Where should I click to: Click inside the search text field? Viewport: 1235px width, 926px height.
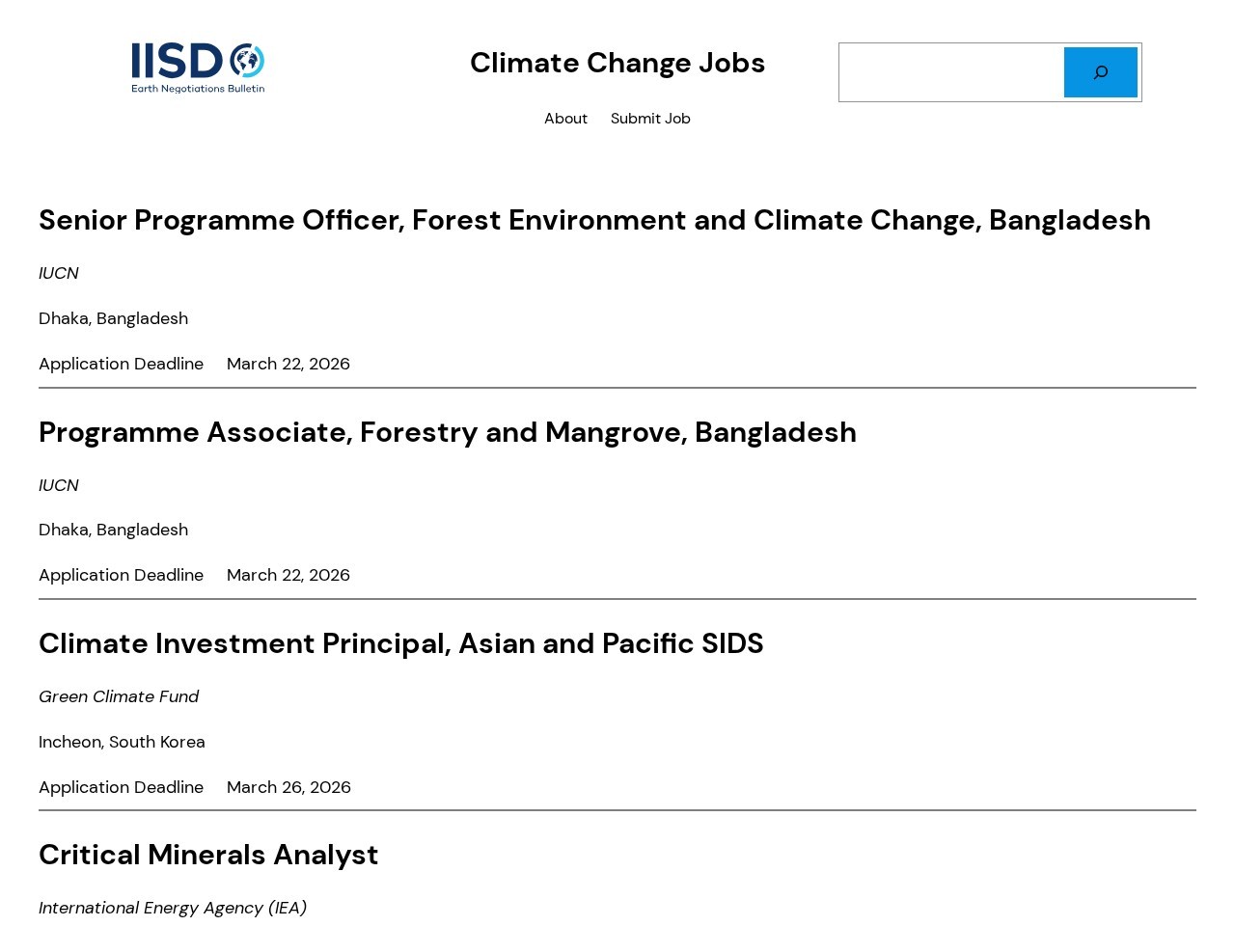click(951, 72)
